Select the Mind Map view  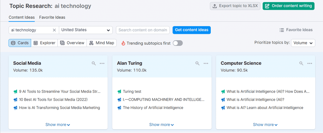pyautogui.click(x=102, y=43)
